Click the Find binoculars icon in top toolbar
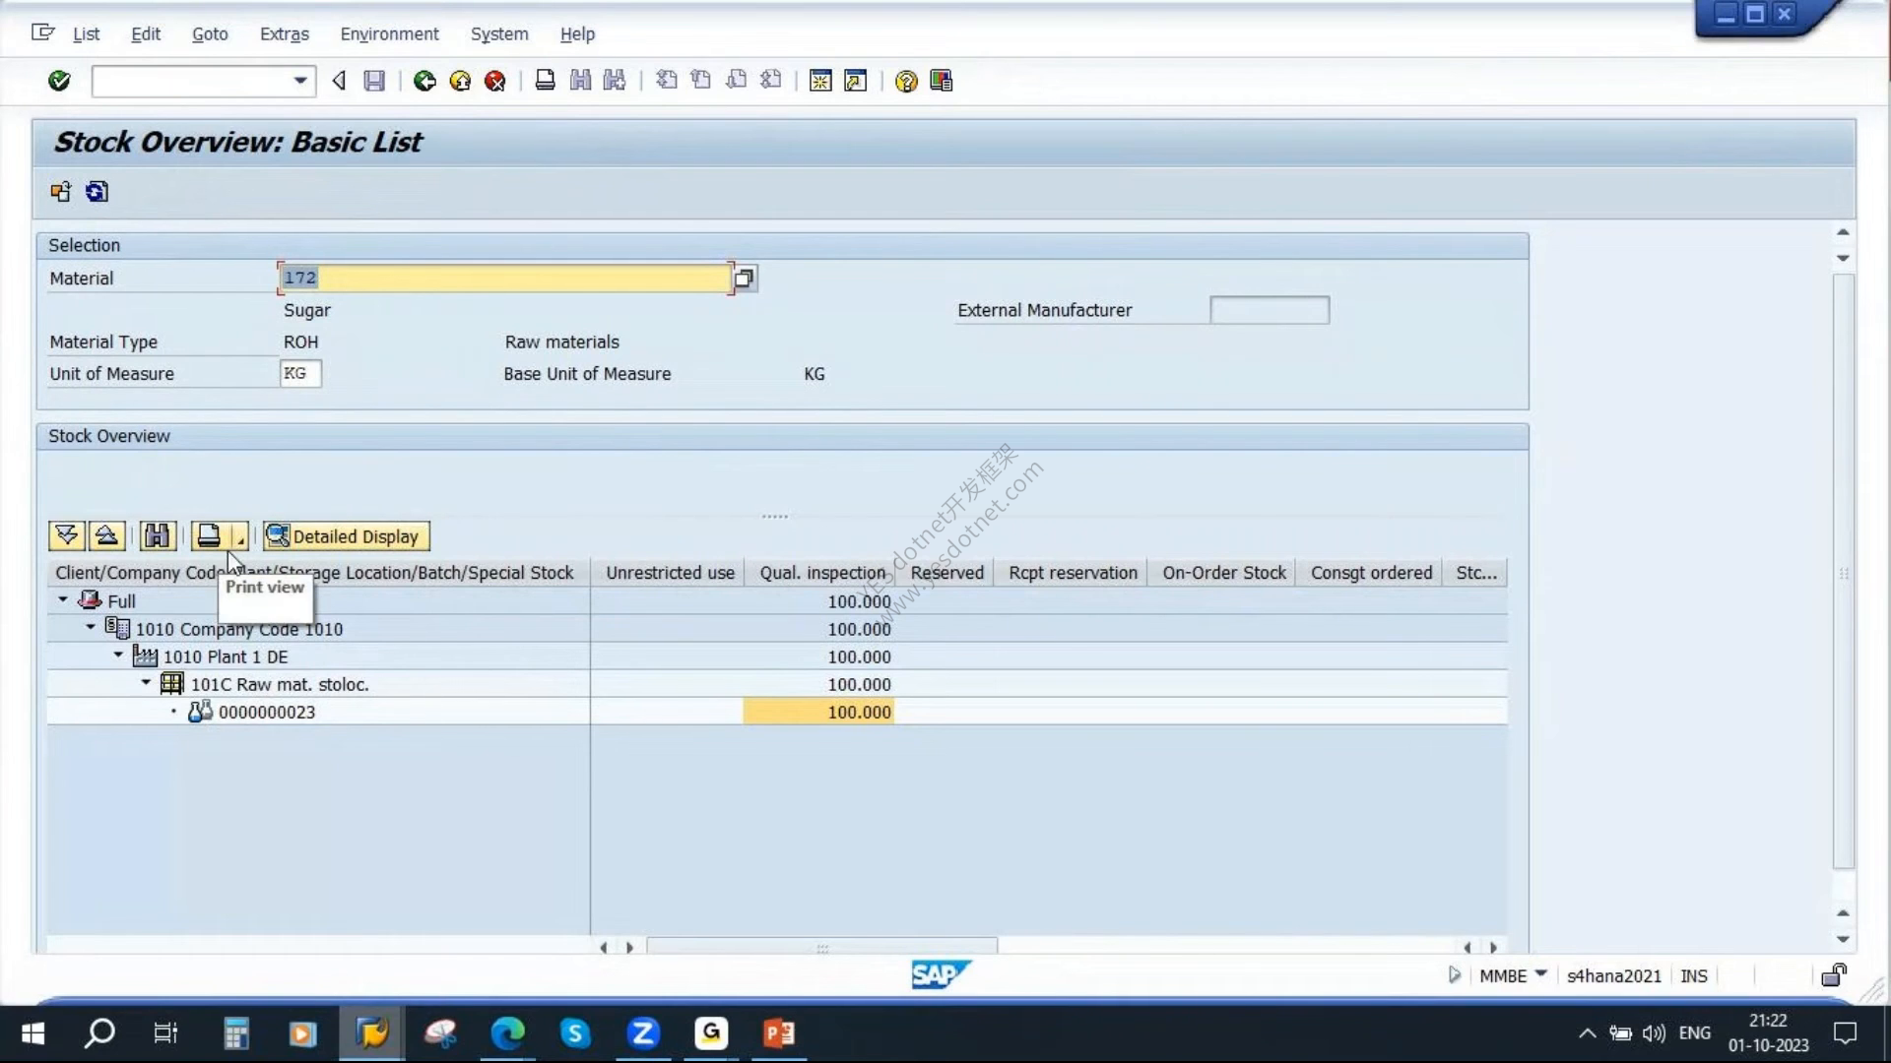 point(580,81)
